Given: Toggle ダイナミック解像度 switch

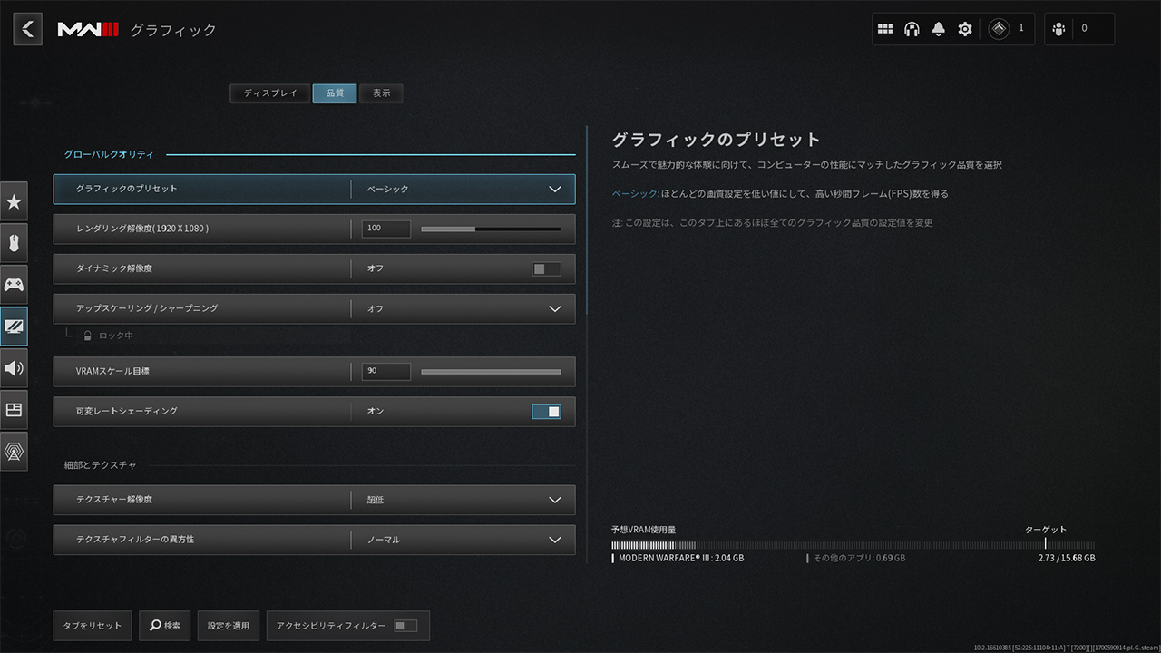Looking at the screenshot, I should click(546, 268).
